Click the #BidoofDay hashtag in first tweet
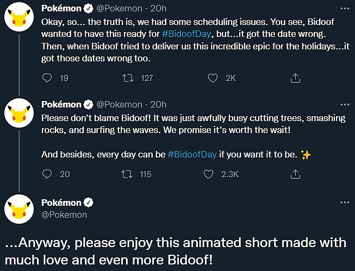This screenshot has height=271, width=355. point(186,33)
